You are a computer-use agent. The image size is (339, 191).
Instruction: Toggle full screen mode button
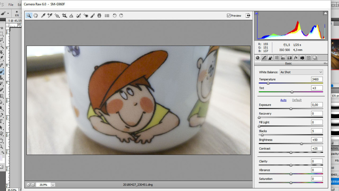click(x=248, y=16)
